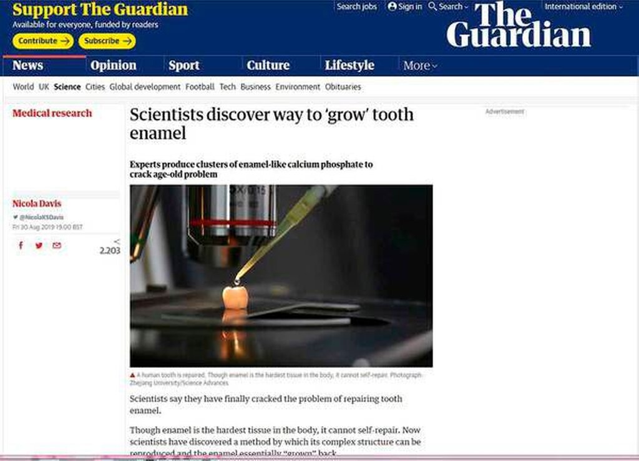The height and width of the screenshot is (461, 639).
Task: Share article via Twitter icon
Action: (39, 245)
